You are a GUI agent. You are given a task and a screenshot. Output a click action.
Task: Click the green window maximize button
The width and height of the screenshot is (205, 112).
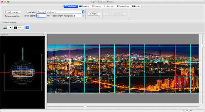coord(8,2)
